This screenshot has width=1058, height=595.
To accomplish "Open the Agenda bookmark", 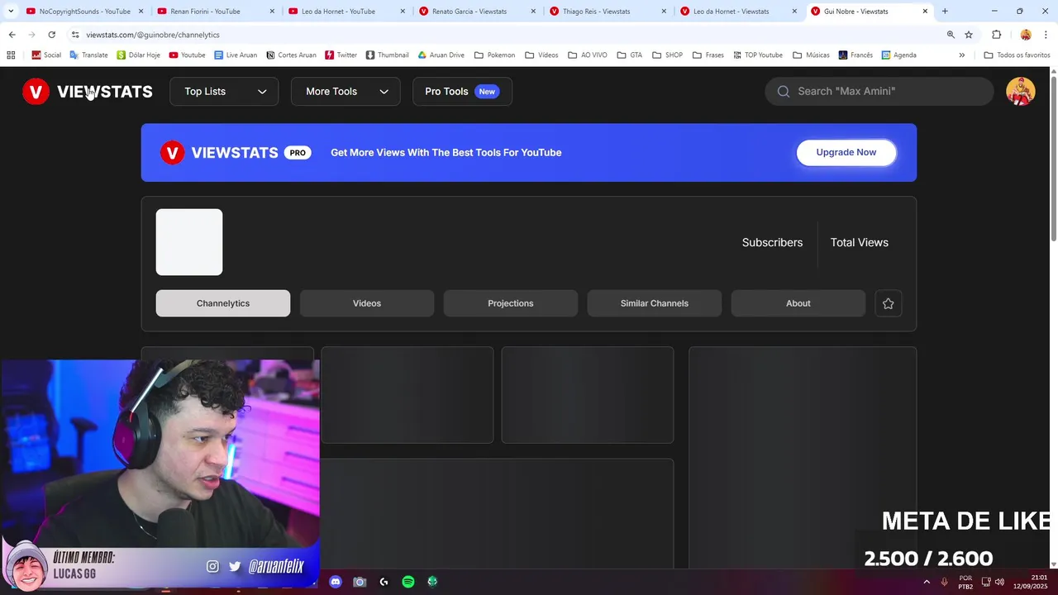I will coord(898,55).
